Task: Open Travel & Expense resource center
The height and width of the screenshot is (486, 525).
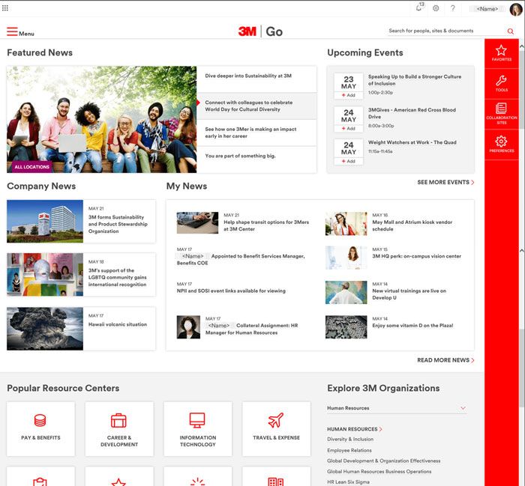Action: point(276,429)
